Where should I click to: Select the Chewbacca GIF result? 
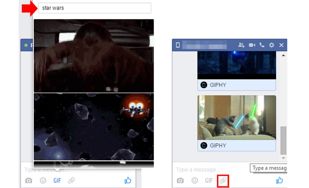[x=94, y=56]
